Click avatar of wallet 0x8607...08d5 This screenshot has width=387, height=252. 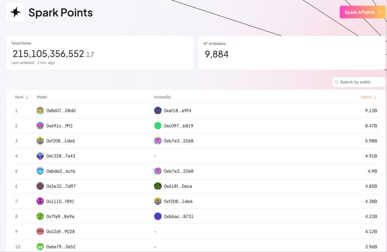40,111
